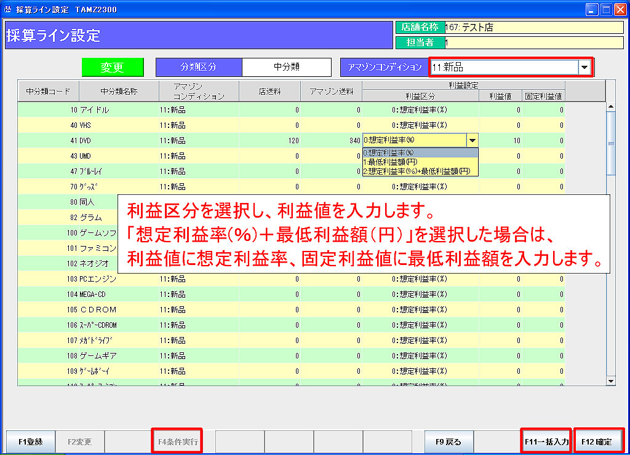Click the F9 戻る button
Image resolution: width=630 pixels, height=455 pixels.
click(449, 441)
